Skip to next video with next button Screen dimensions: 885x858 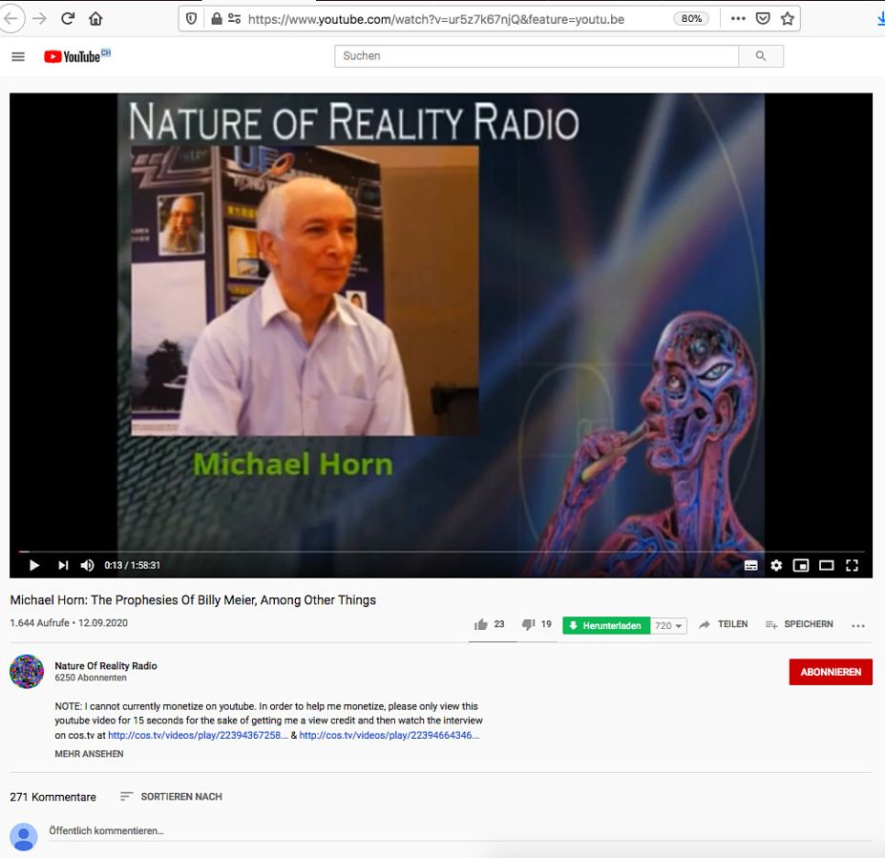pos(63,565)
